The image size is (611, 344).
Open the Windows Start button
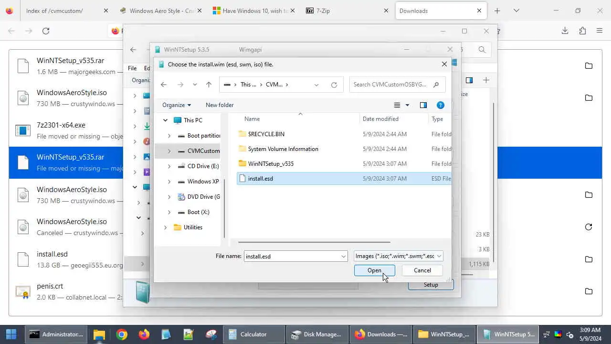click(x=11, y=334)
